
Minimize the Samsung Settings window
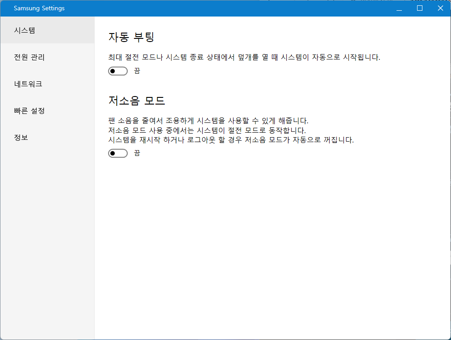[x=399, y=8]
